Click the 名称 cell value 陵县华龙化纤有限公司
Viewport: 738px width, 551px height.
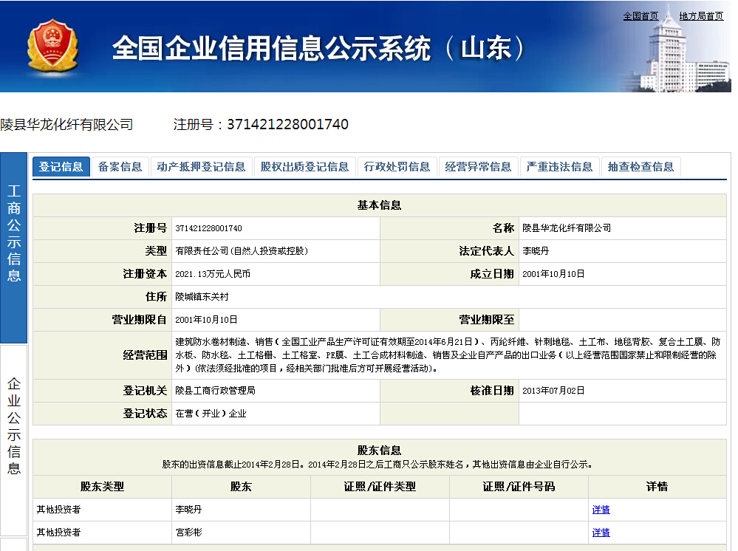(567, 228)
